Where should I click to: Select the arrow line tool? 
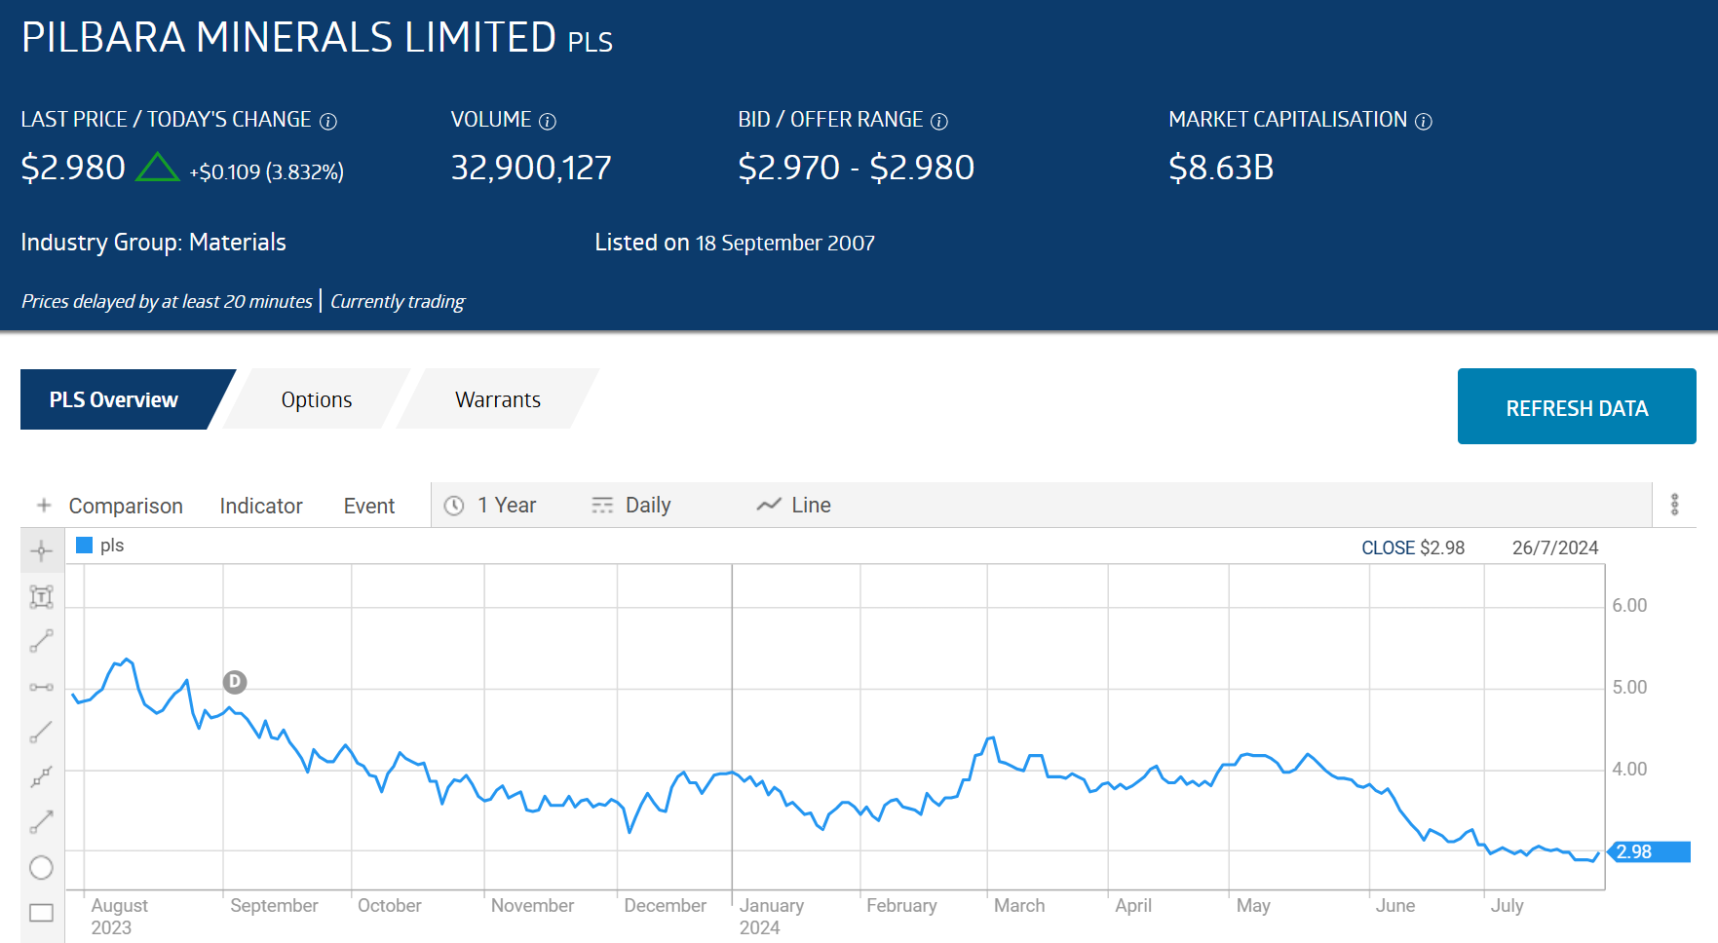(x=41, y=822)
